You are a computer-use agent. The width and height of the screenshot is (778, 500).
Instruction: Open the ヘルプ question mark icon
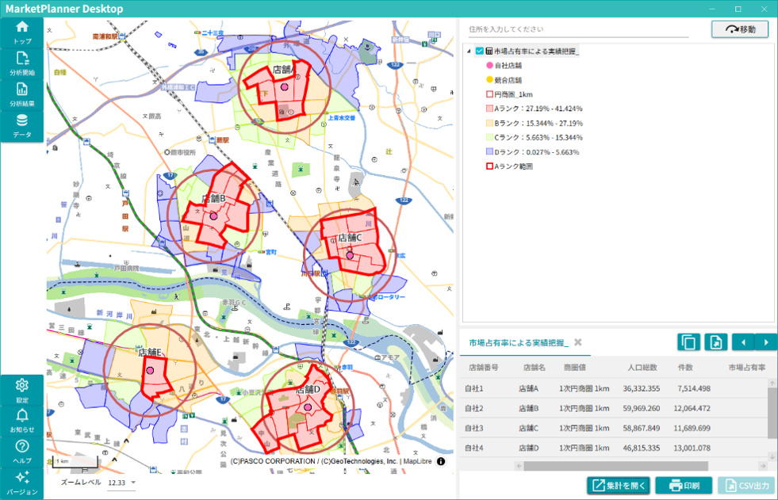point(22,452)
